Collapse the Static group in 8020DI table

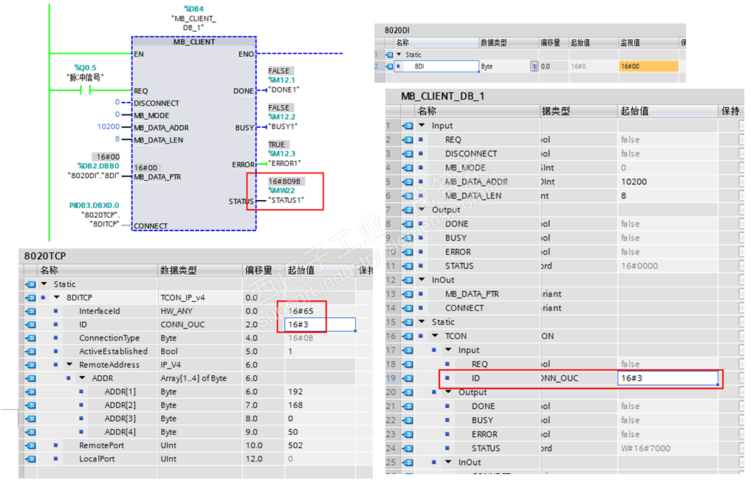pos(399,55)
